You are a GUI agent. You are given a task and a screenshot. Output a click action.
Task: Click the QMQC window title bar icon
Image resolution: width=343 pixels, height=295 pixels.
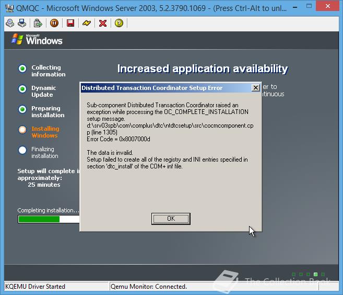[x=9, y=8]
